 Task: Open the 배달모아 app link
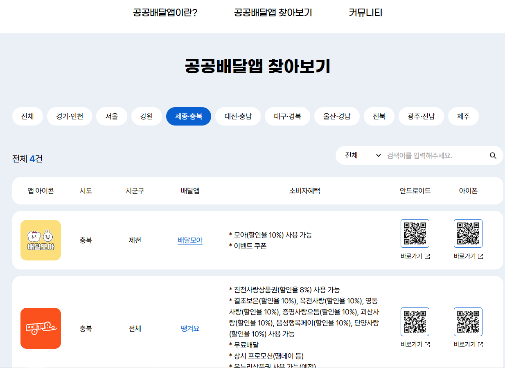[x=189, y=240]
